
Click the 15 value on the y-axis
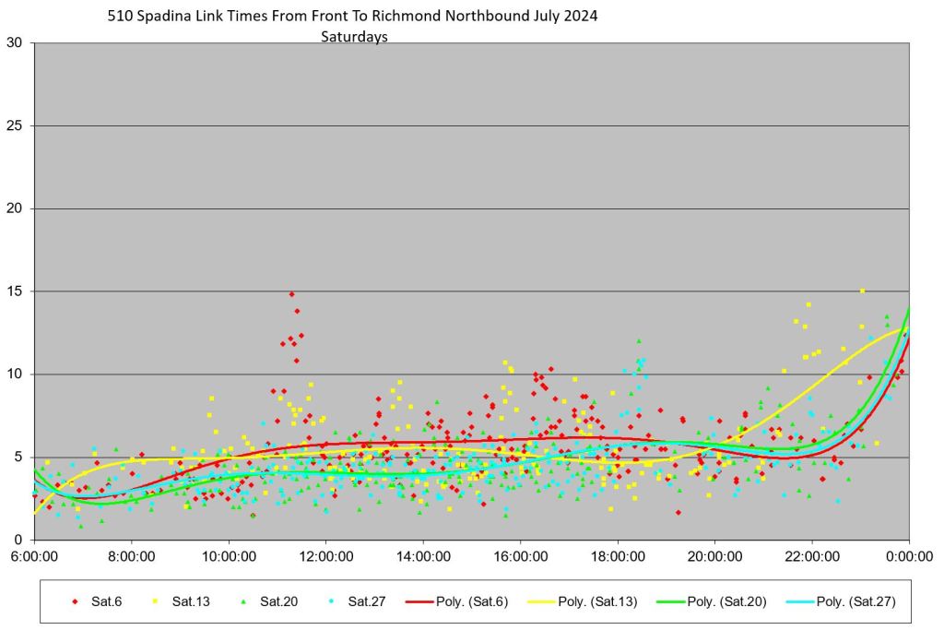click(x=14, y=291)
